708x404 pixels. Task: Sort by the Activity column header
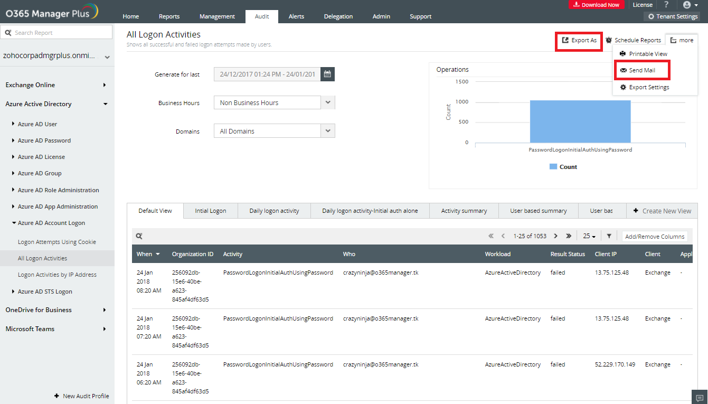233,254
